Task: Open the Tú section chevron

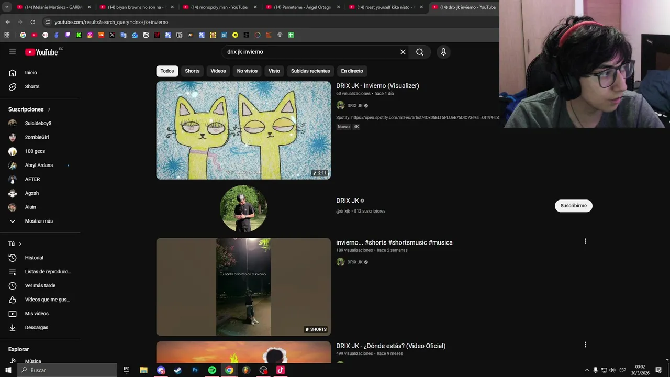Action: pyautogui.click(x=20, y=244)
